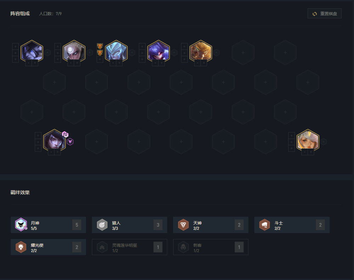Increase star level of blue-helmet champion

119,63
